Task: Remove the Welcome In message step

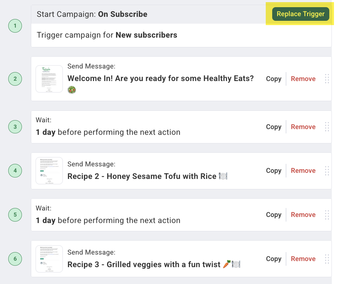Action: coord(303,79)
